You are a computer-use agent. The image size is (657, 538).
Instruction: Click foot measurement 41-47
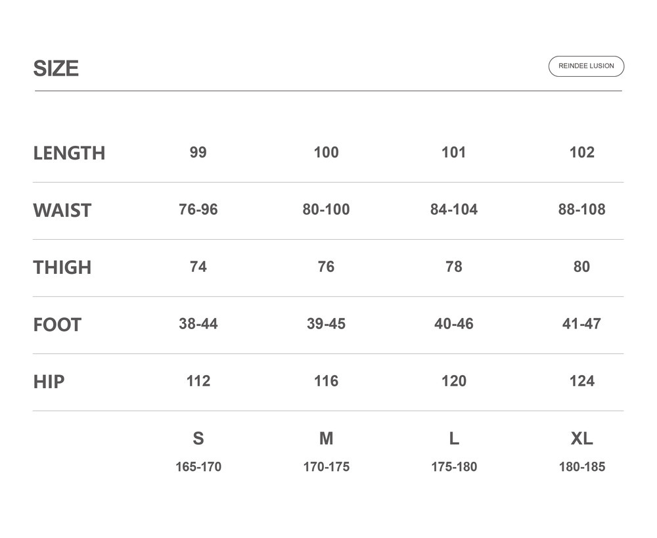coord(581,324)
